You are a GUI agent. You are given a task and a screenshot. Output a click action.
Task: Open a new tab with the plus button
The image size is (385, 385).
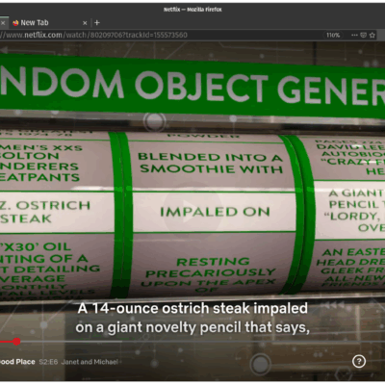click(x=97, y=23)
